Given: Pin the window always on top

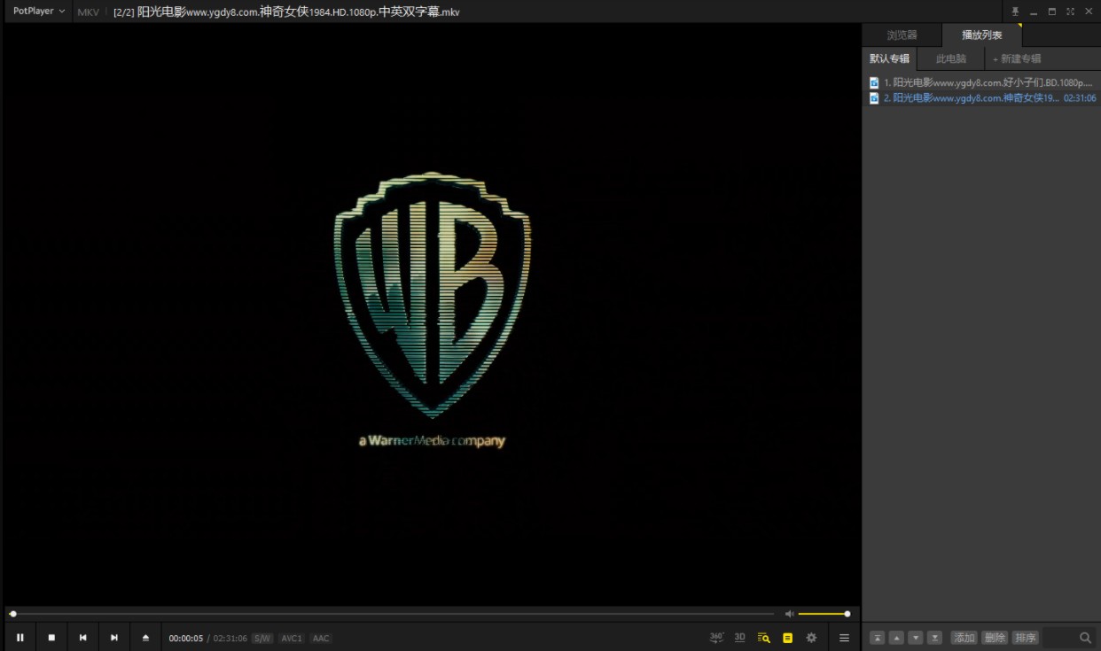Looking at the screenshot, I should coord(1015,12).
